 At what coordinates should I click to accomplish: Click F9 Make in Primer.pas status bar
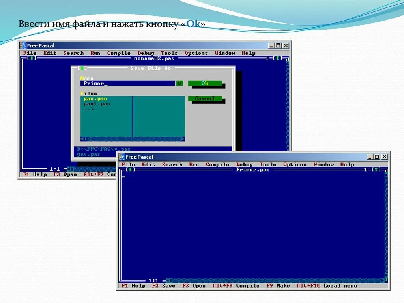tap(278, 286)
